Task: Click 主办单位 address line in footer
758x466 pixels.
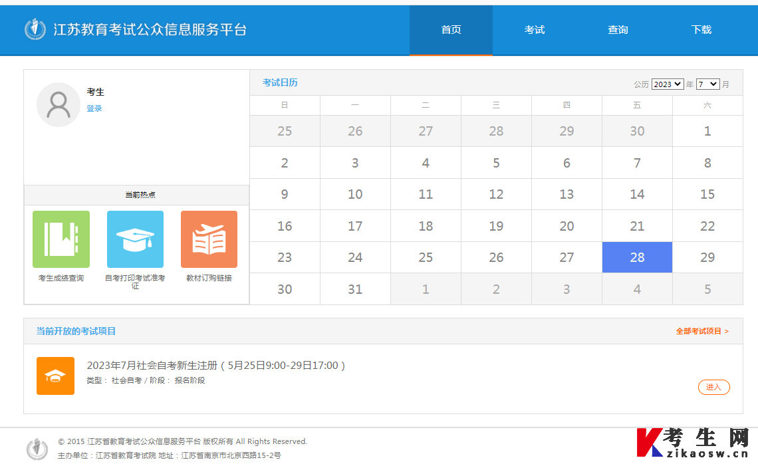Action: 169,455
